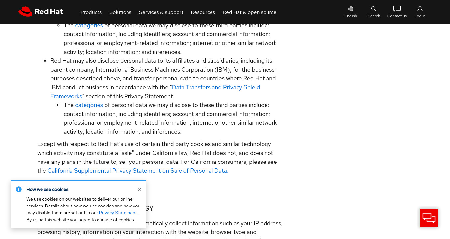Open first 'categories' link near top
The image size is (450, 239).
89,25
